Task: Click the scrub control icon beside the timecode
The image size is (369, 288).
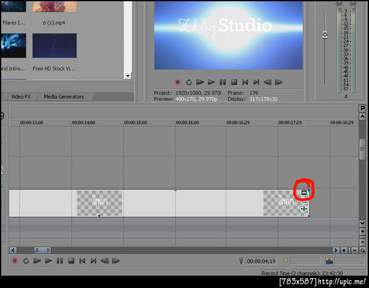Action: pyautogui.click(x=241, y=260)
